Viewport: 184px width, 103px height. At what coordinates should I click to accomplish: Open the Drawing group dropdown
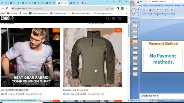click(165, 12)
